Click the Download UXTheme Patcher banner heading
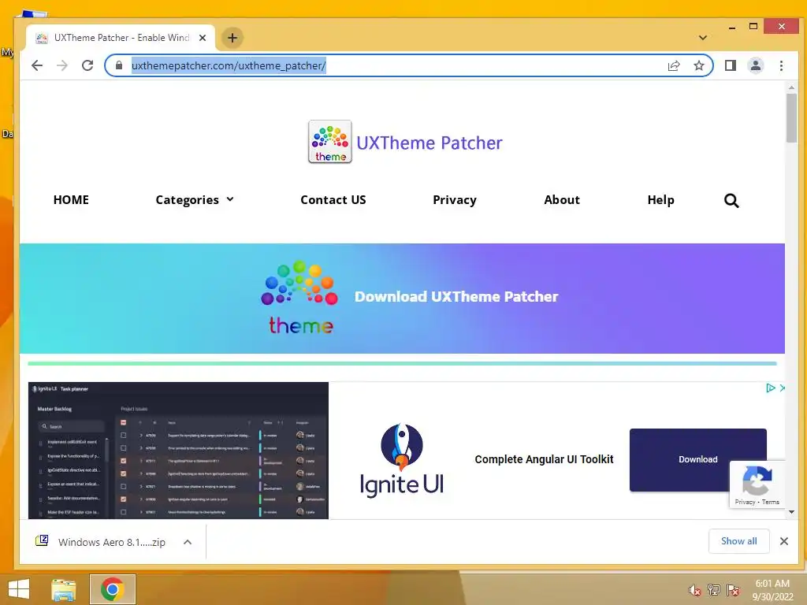The image size is (807, 605). pos(456,297)
